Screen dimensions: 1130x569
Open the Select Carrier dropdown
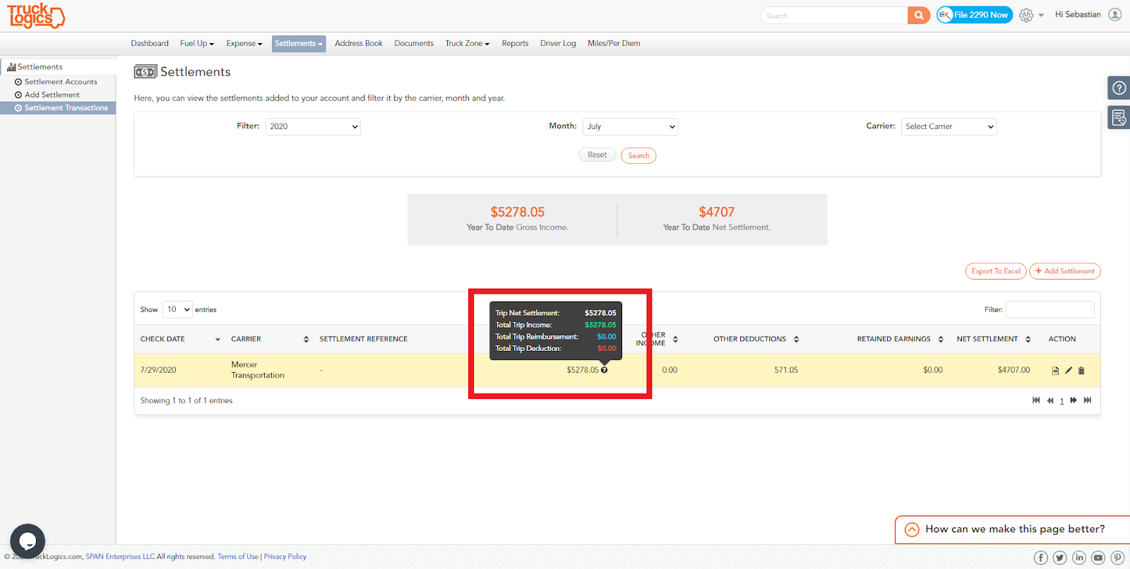[x=948, y=127]
